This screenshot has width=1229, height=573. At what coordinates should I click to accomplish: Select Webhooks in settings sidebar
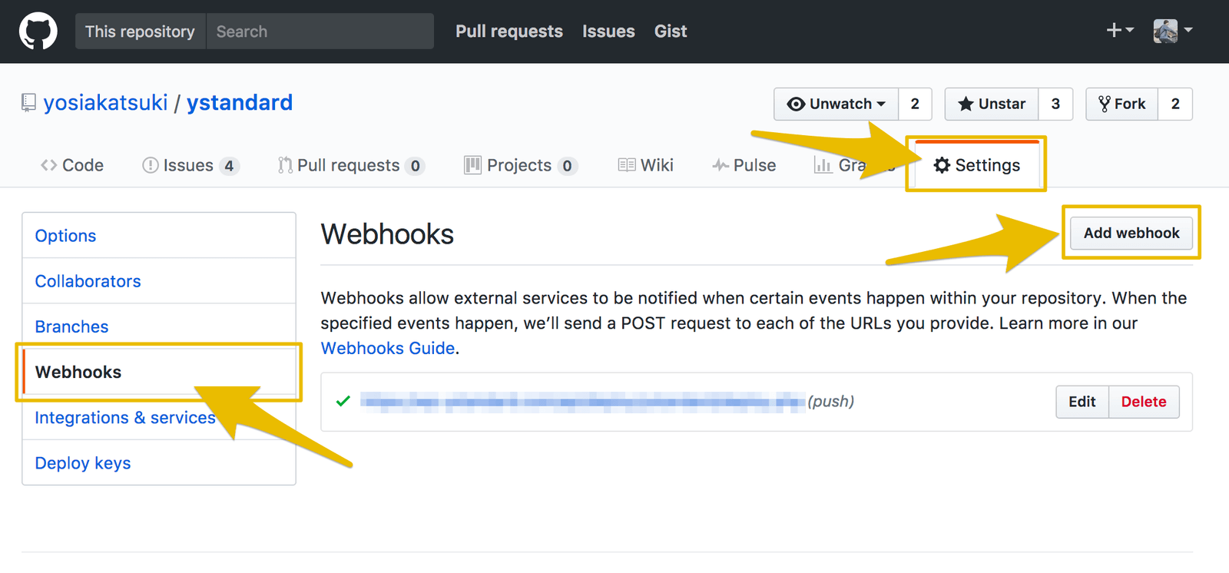click(x=159, y=372)
